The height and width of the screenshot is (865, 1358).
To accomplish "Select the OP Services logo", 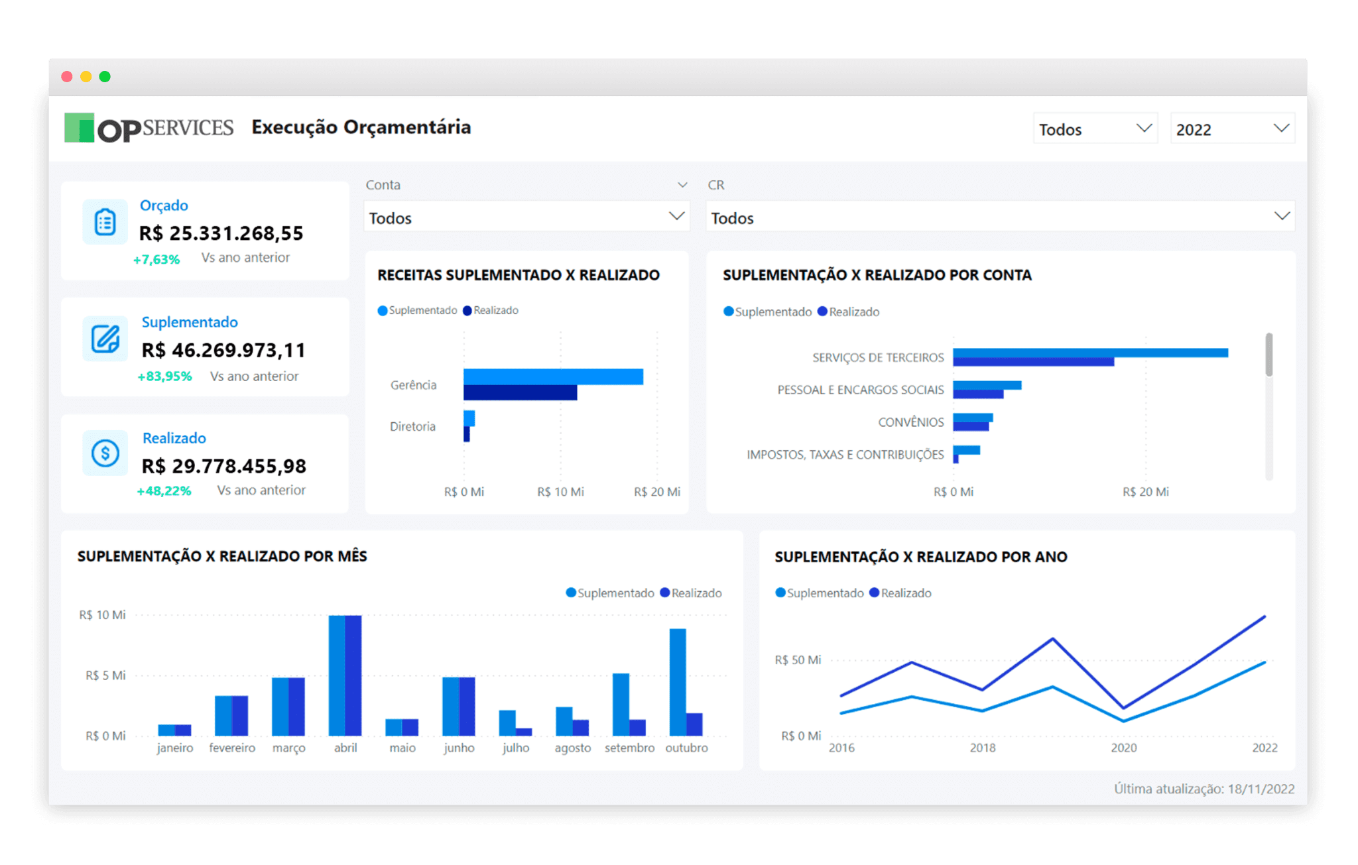I will click(149, 127).
